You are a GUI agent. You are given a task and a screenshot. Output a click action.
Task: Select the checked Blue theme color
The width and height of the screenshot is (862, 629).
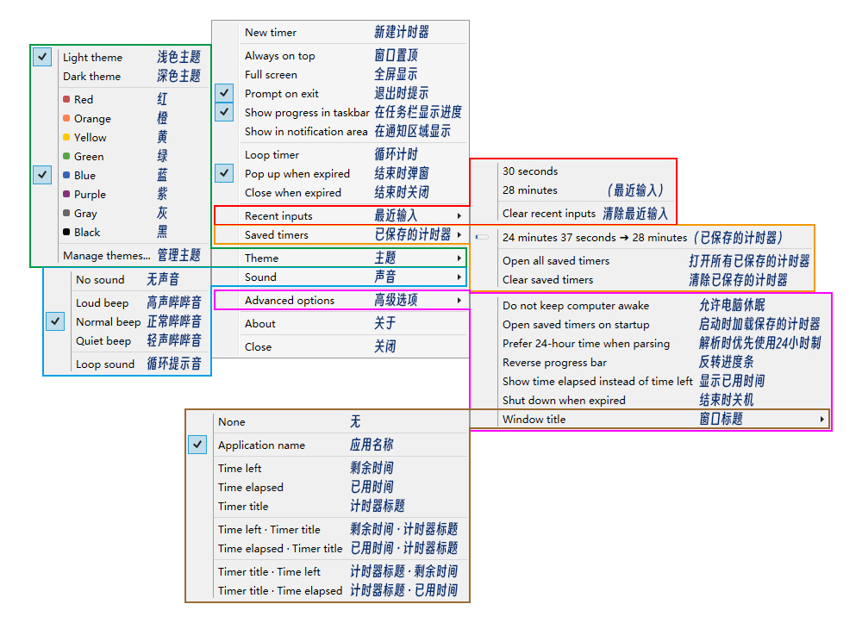coord(84,175)
